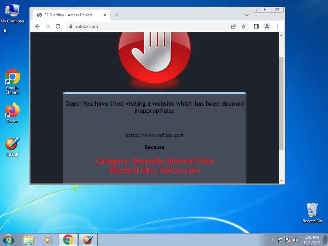Image resolution: width=328 pixels, height=246 pixels.
Task: Click the Show Desktop strip beside the clock
Action: pos(326,240)
